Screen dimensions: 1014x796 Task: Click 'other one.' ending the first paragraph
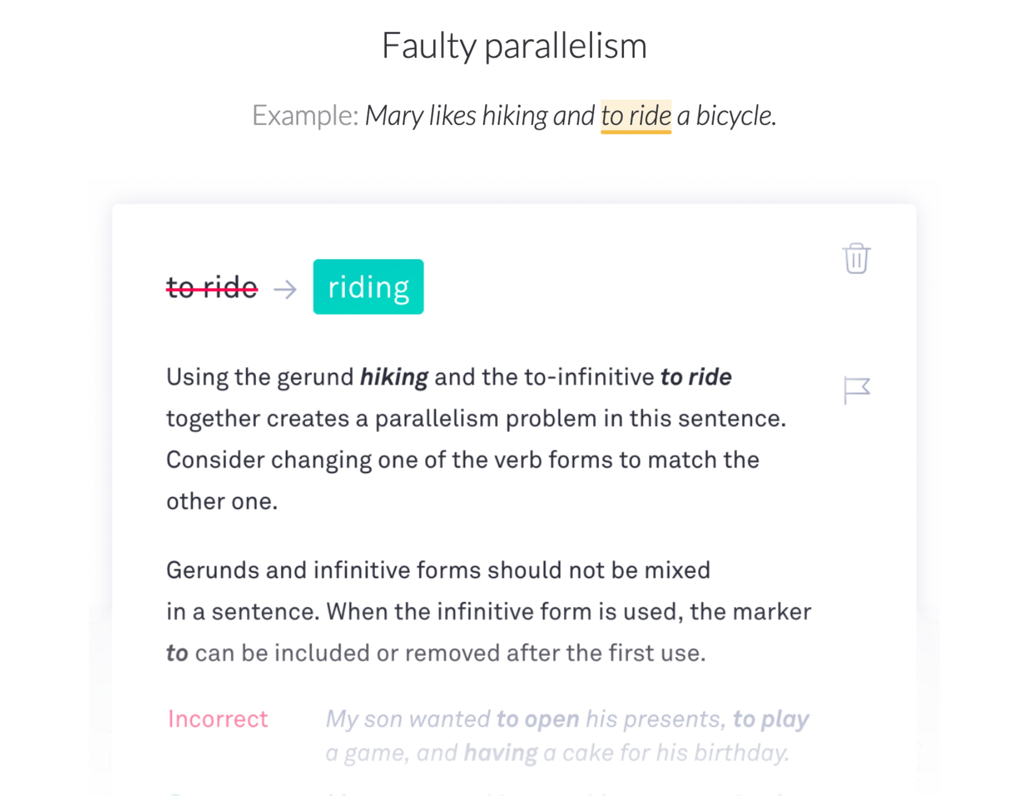[x=222, y=502]
